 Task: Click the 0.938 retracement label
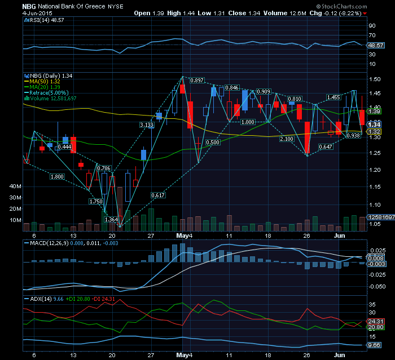tap(353, 136)
